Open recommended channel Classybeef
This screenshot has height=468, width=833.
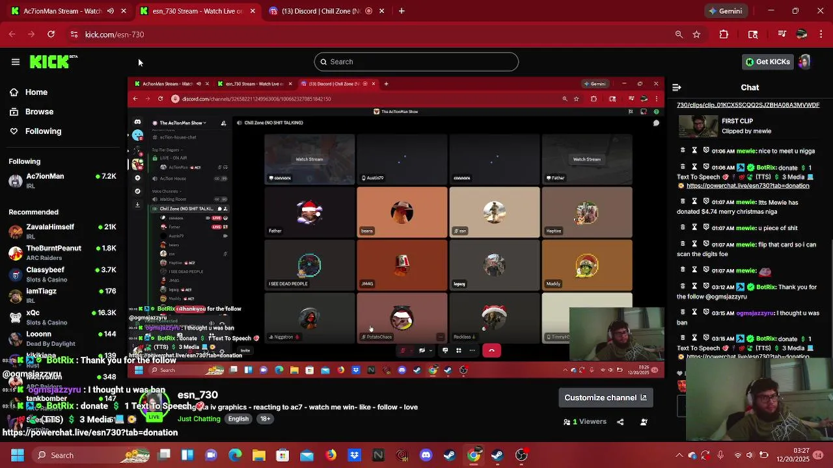pyautogui.click(x=62, y=274)
